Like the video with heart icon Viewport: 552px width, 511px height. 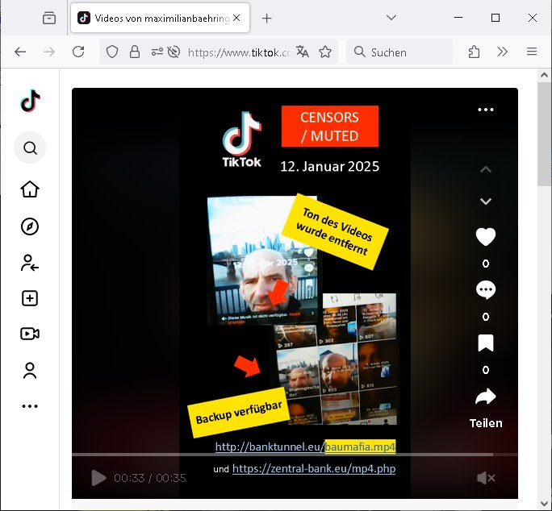click(485, 237)
